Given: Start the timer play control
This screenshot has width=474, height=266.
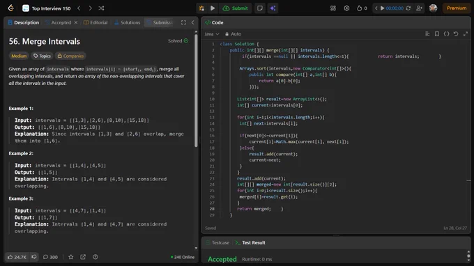Looking at the screenshot, I should [x=383, y=8].
